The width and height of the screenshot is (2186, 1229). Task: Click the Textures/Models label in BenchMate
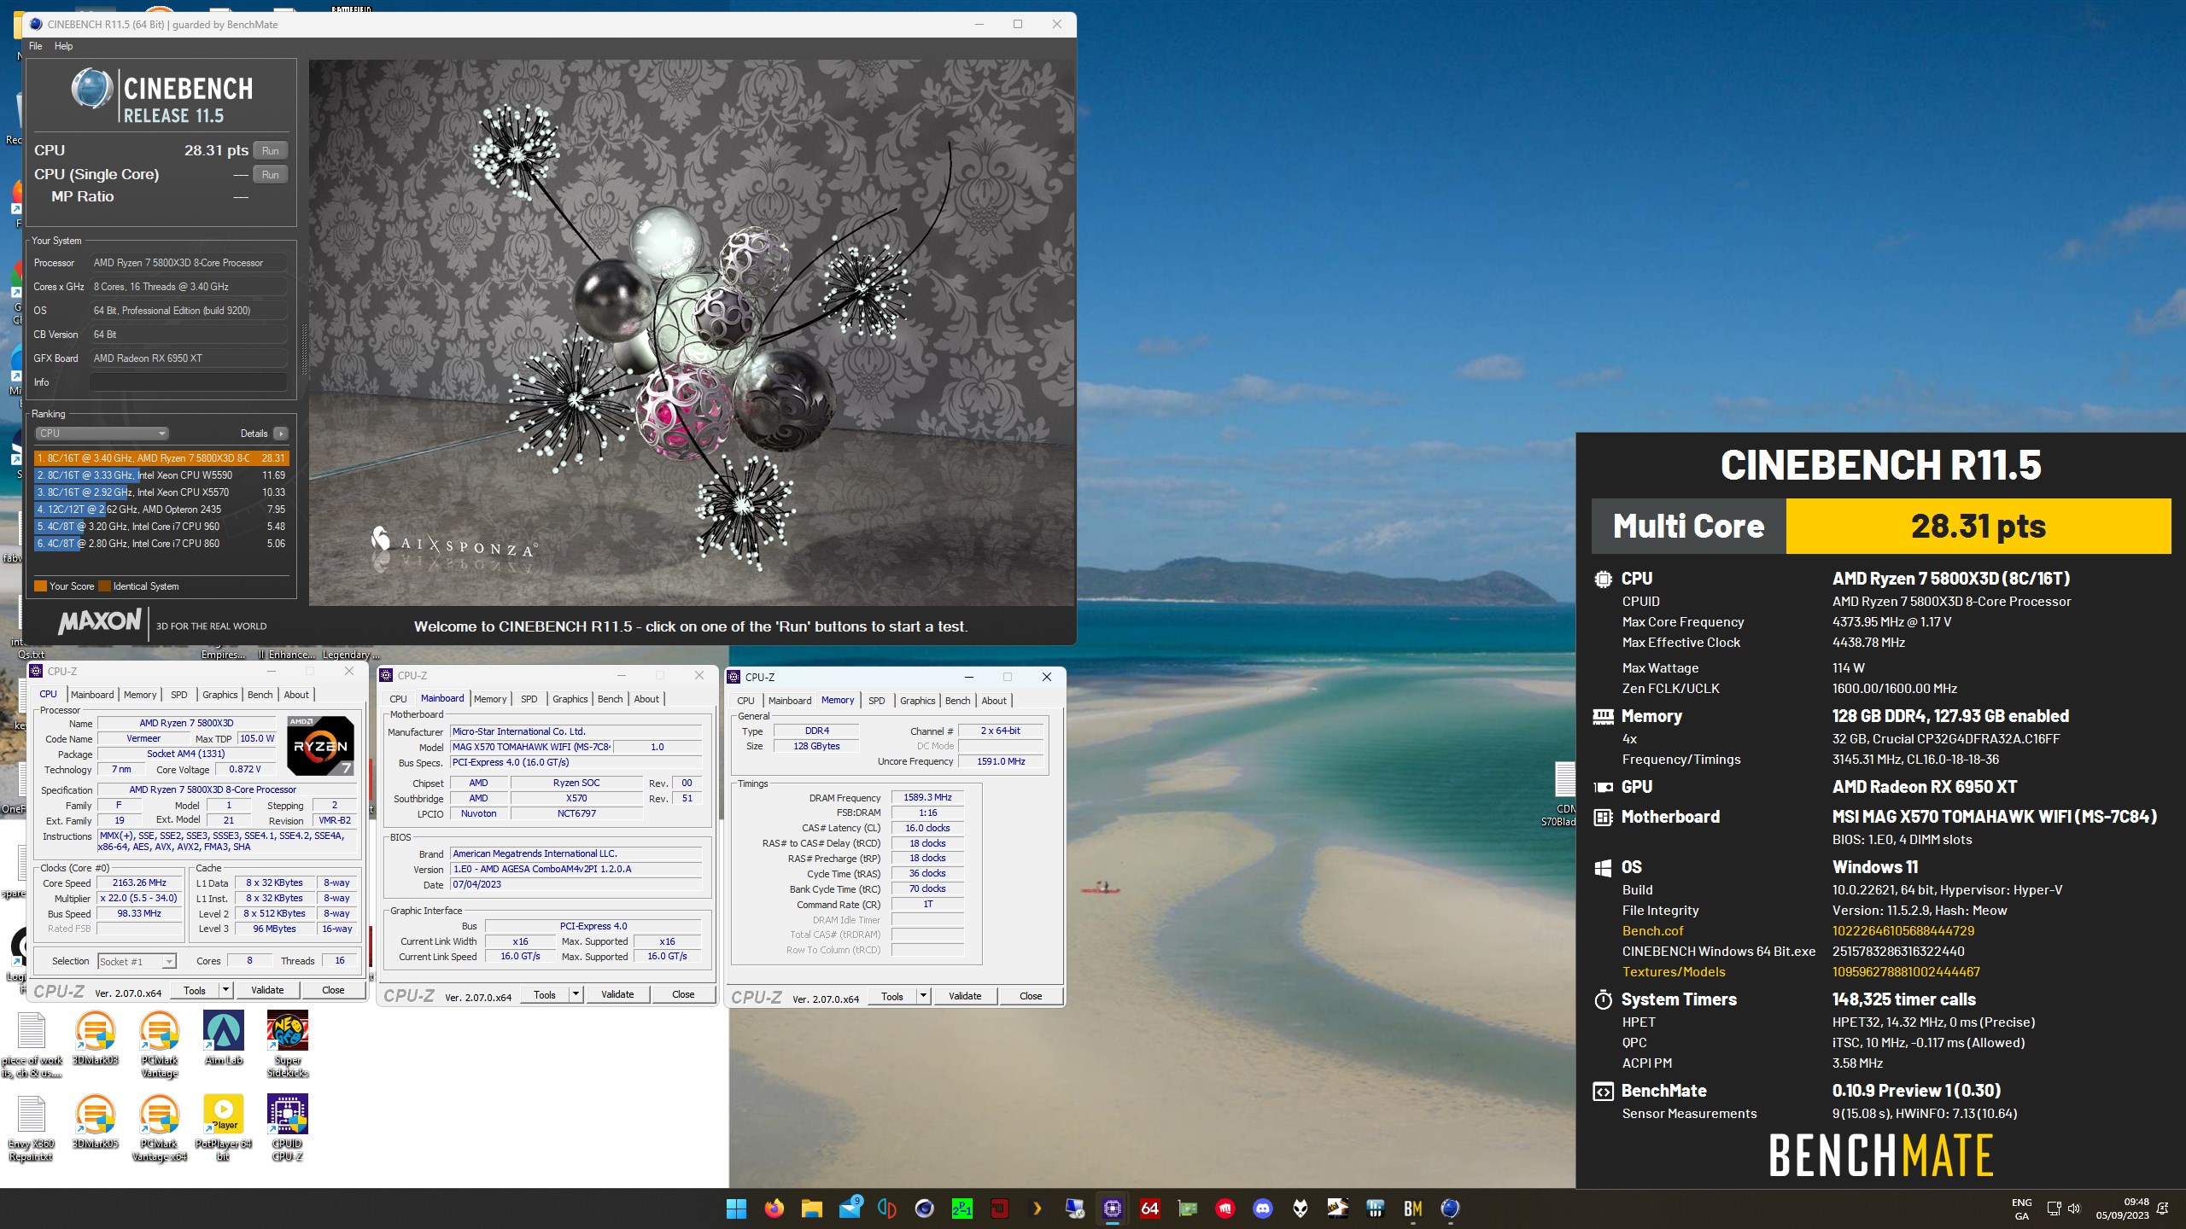click(x=1674, y=972)
